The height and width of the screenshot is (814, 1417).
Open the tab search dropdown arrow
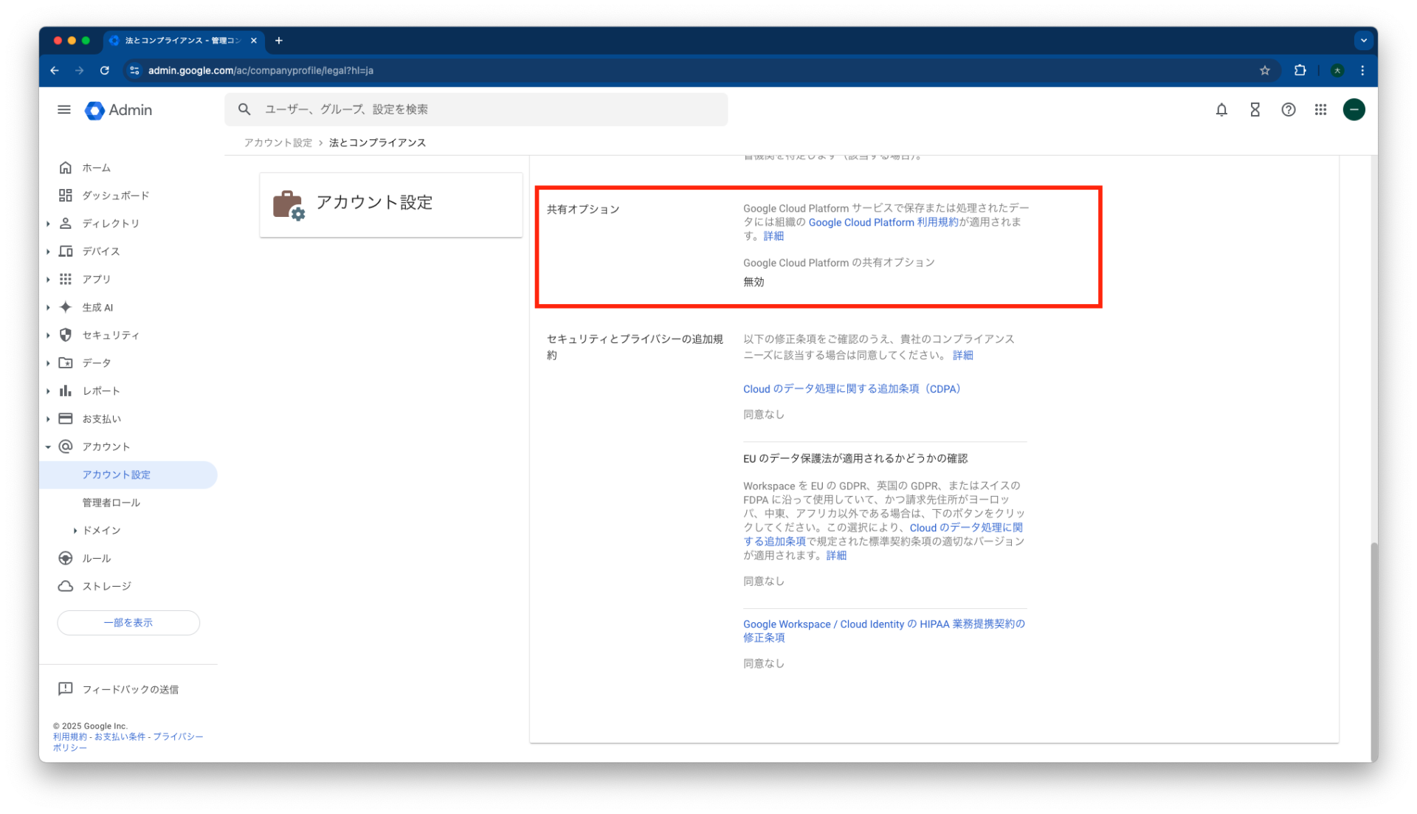(x=1363, y=41)
